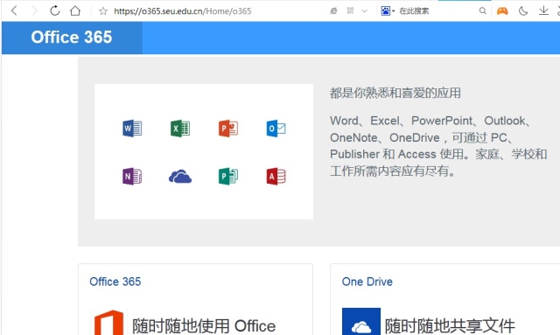Click the OneDrive cloud icon in the grid
This screenshot has width=560, height=335.
pos(180,177)
